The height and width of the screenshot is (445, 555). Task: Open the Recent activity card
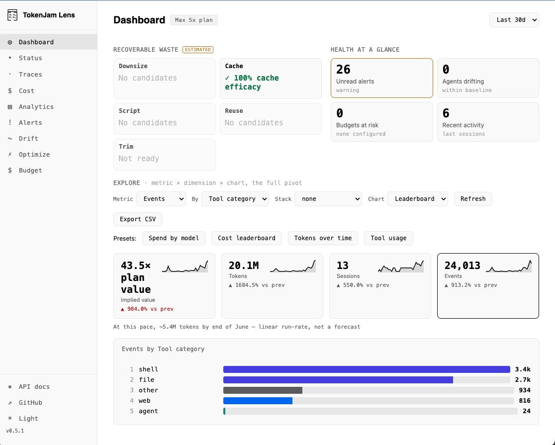click(488, 122)
